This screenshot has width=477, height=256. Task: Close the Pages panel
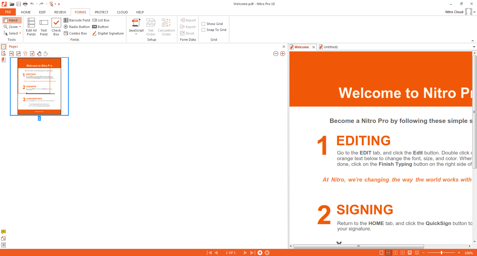tap(284, 46)
